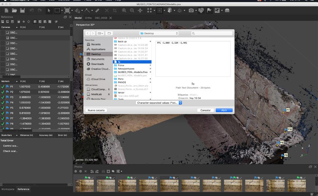Click the Nueva carpeta button

pyautogui.click(x=96, y=110)
